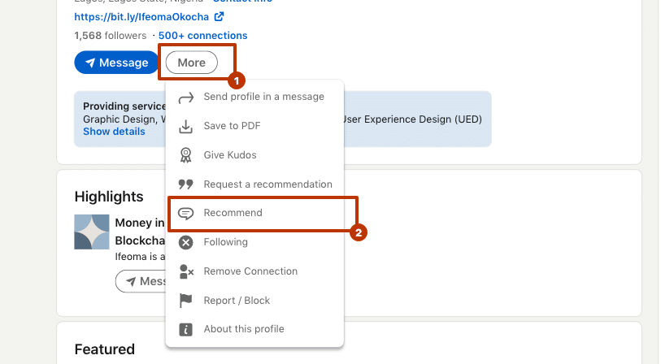
Task: Click the info icon for About this profile
Action: (185, 329)
